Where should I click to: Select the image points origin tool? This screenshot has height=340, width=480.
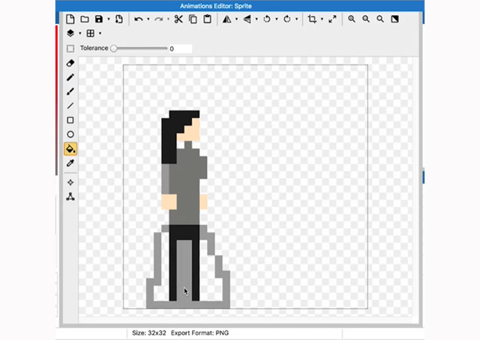(x=70, y=182)
